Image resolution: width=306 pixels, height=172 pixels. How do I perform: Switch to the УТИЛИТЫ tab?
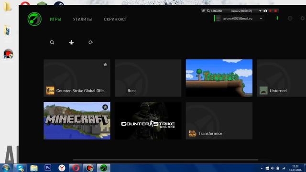click(x=82, y=19)
